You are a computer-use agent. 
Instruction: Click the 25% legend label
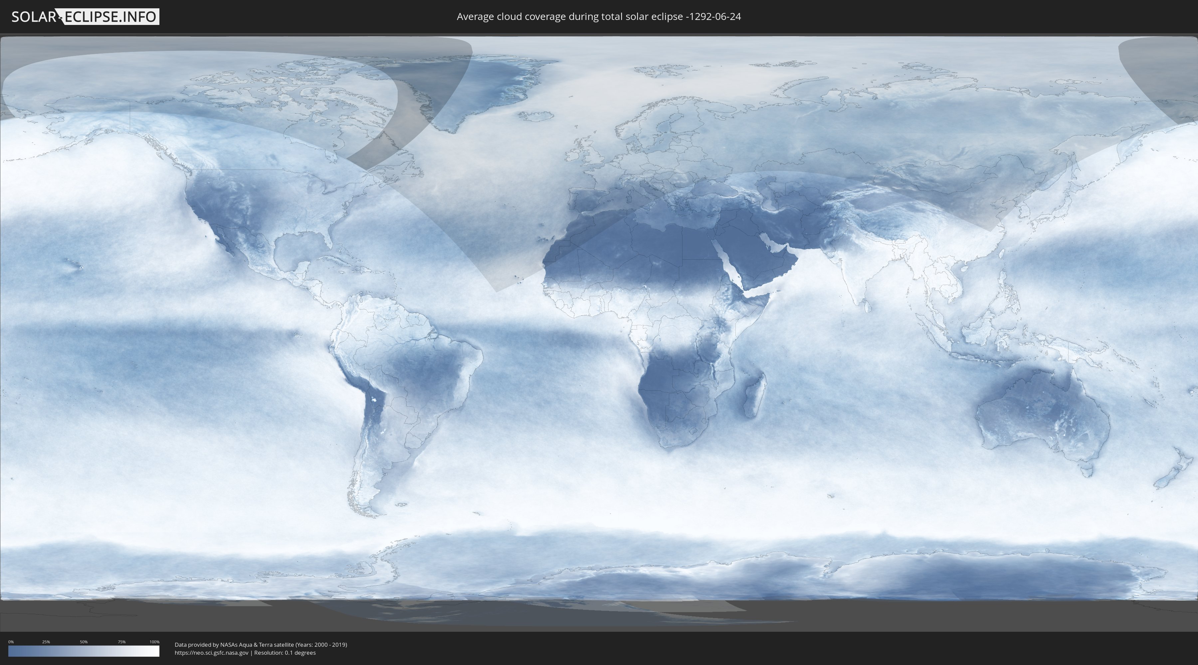46,642
